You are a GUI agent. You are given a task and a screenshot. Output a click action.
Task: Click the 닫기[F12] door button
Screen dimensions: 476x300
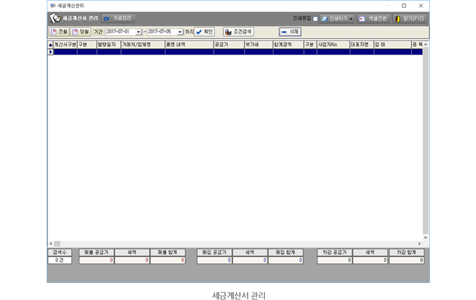tap(409, 19)
